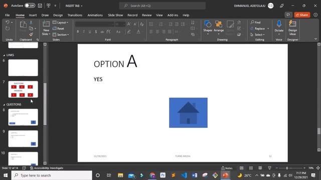
Task: Open the Windows Start menu
Action: [6, 175]
